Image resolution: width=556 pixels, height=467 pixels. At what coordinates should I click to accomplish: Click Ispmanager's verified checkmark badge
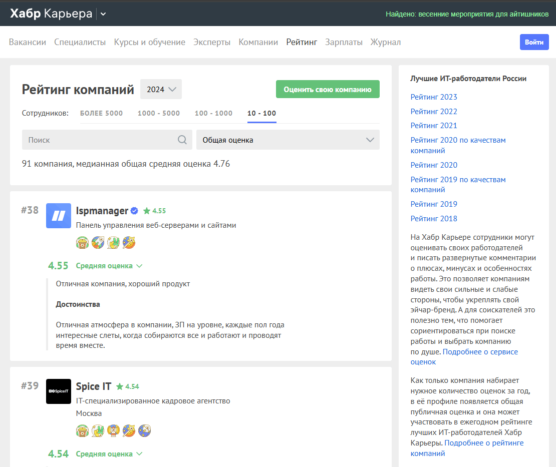click(x=134, y=211)
